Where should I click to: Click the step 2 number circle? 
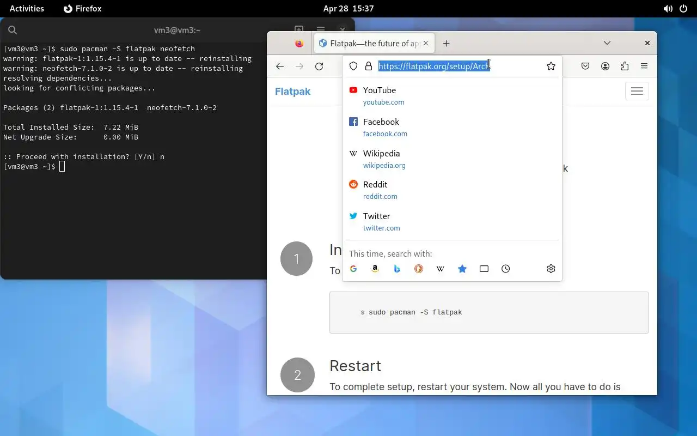tap(297, 375)
